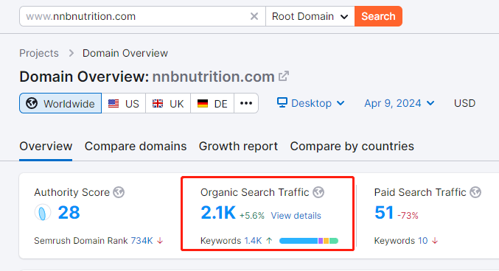Select the Worldwide database
Viewport: 499px width, 271px height.
click(60, 103)
